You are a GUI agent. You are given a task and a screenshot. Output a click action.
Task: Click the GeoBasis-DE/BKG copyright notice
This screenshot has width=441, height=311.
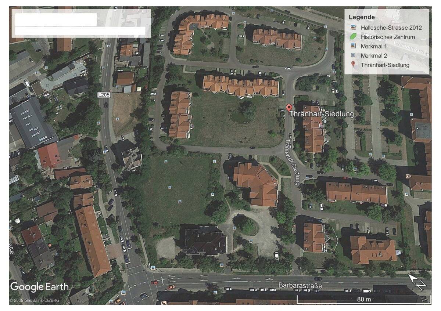click(x=35, y=300)
